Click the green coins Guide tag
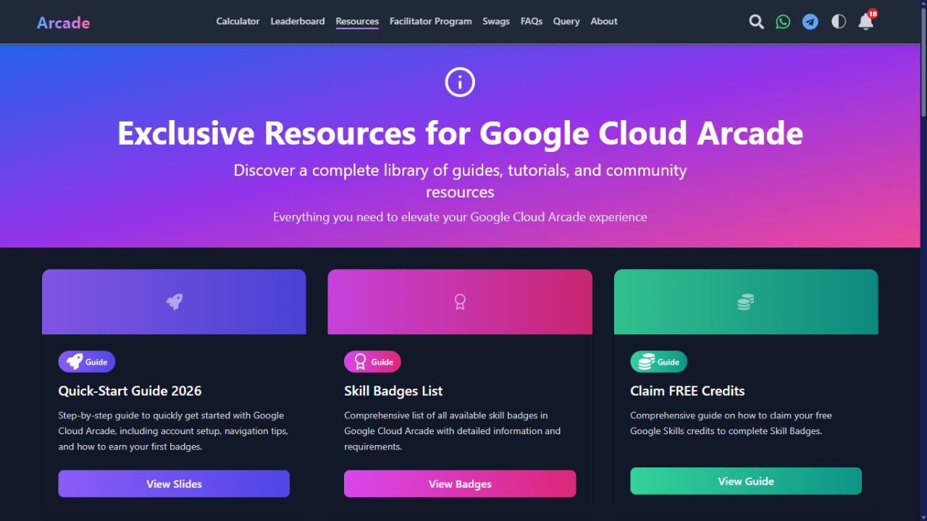The height and width of the screenshot is (521, 927). (658, 362)
